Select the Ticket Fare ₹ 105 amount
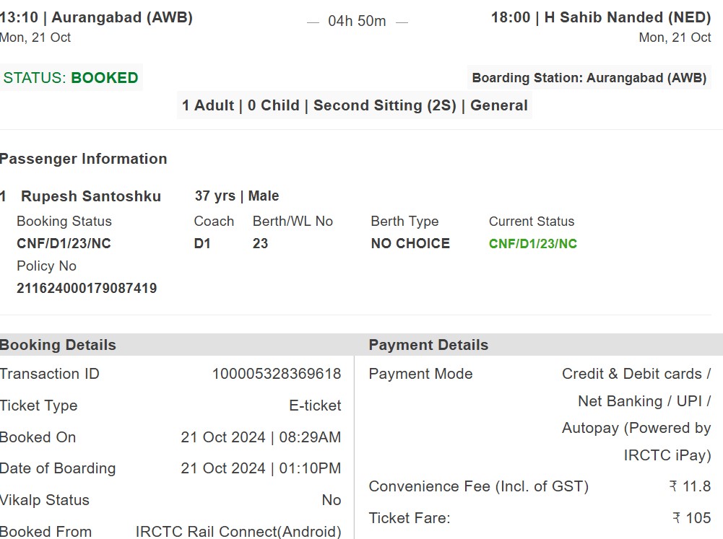723x539 pixels. pos(692,518)
